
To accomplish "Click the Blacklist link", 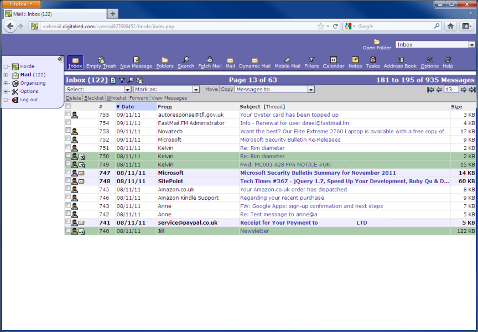I will pyautogui.click(x=94, y=98).
